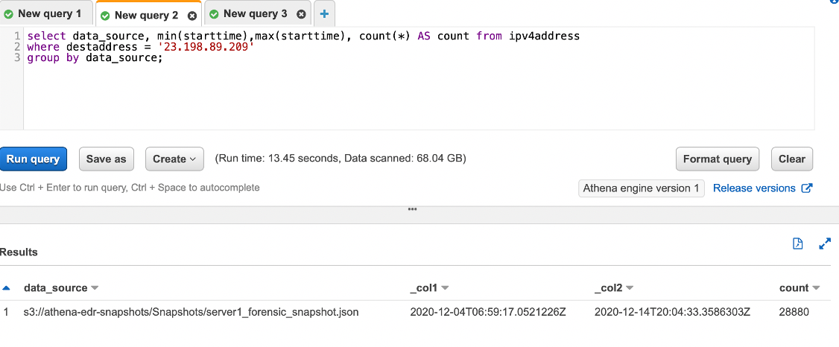The width and height of the screenshot is (839, 347).
Task: Click the panel resize handle dots
Action: click(x=412, y=209)
